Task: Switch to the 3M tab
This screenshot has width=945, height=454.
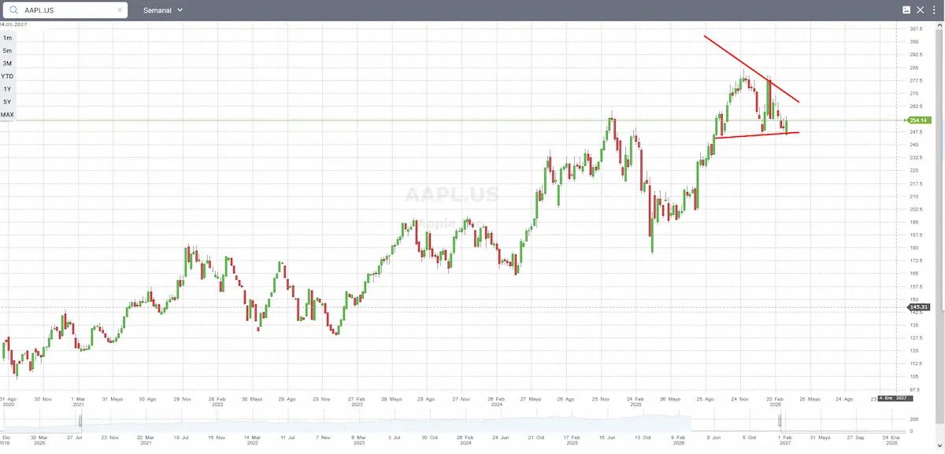Action: click(x=7, y=63)
